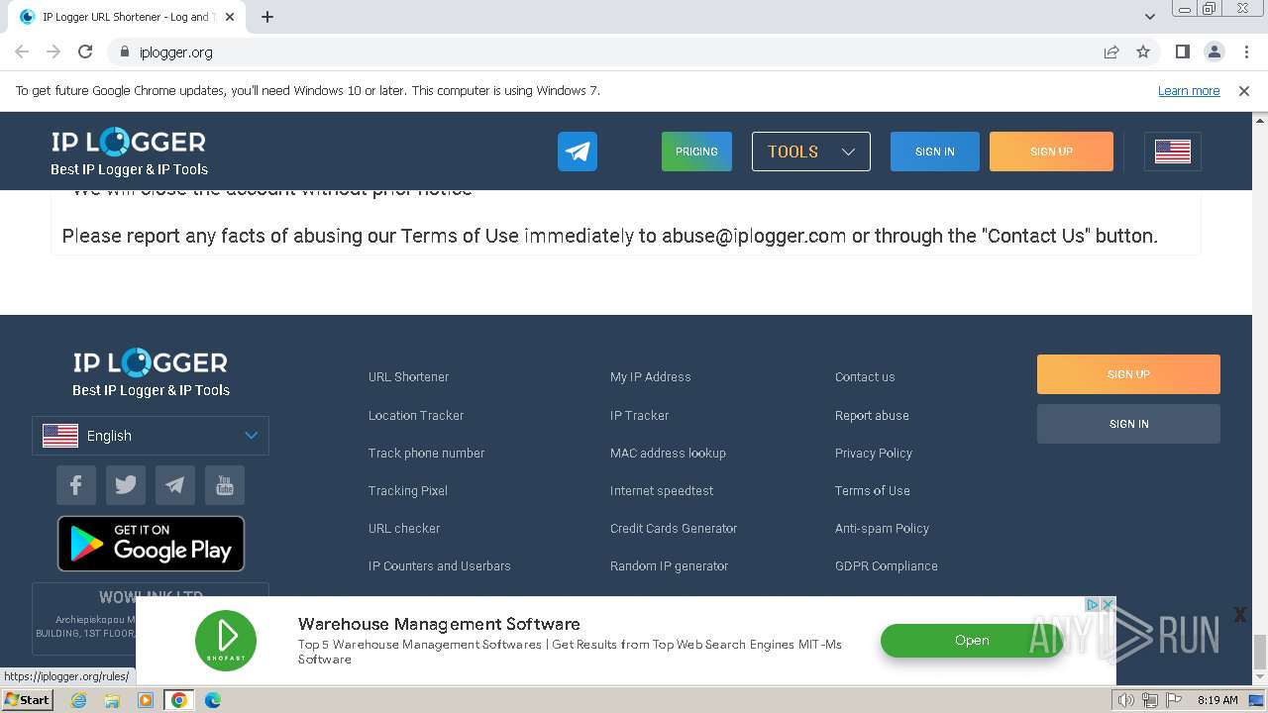Click the Shopfast ad logo
The image size is (1268, 713).
click(x=226, y=640)
